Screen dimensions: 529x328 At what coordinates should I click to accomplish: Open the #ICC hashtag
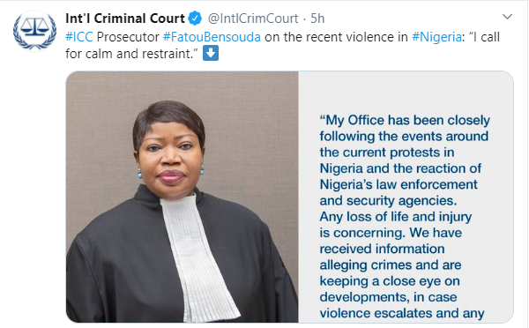click(x=79, y=37)
